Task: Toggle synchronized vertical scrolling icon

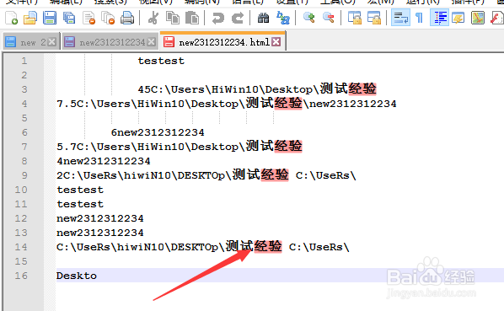Action: click(x=355, y=18)
